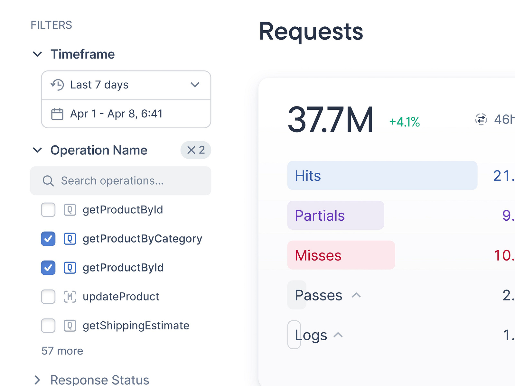
Task: Clear filters with the ×2 badge
Action: (x=195, y=150)
